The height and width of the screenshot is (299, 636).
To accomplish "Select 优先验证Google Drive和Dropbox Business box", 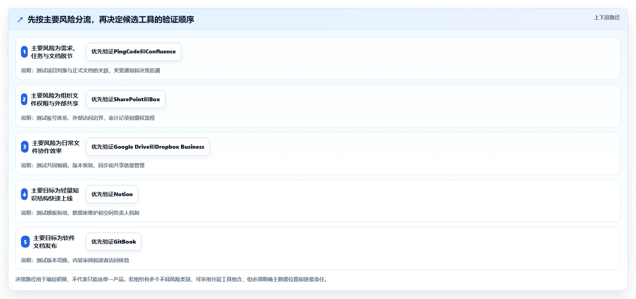I will [x=148, y=147].
